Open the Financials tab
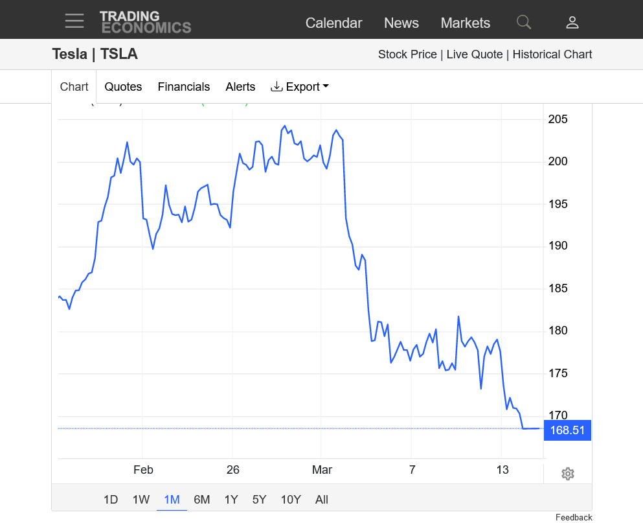Screen dimensions: 643x523 point(184,87)
